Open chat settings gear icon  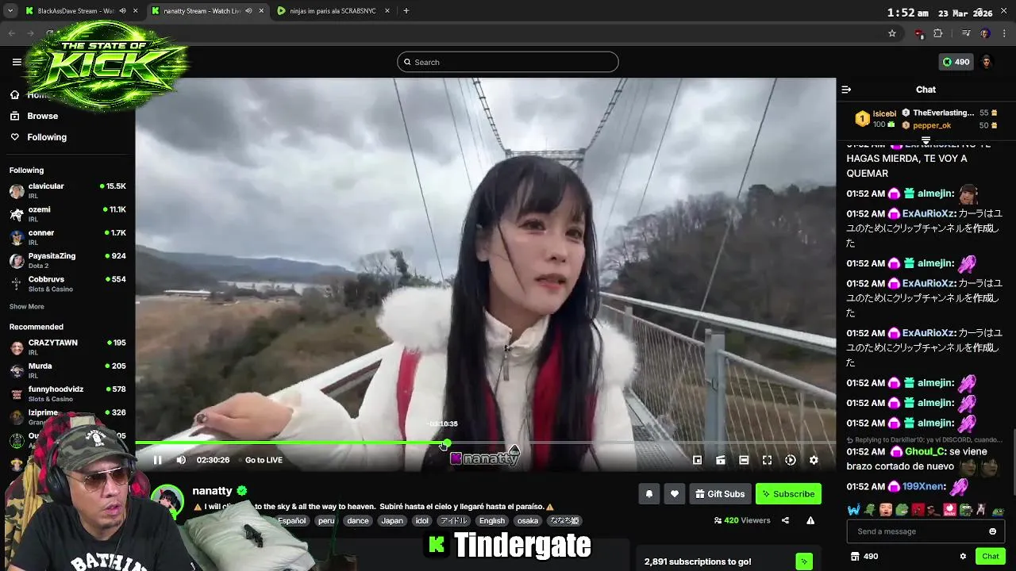963,557
